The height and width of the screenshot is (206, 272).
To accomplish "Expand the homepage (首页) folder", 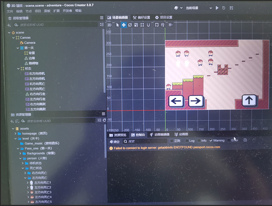I will coord(15,133).
